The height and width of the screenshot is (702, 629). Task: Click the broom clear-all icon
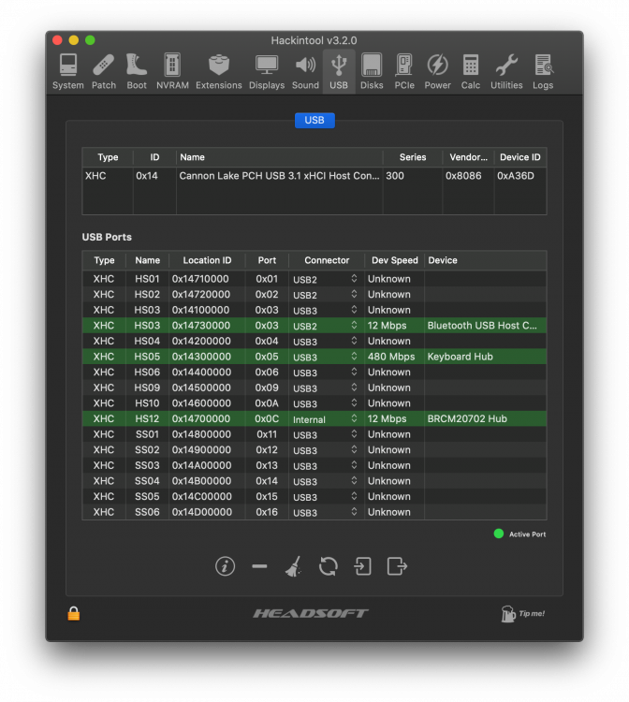pyautogui.click(x=293, y=566)
